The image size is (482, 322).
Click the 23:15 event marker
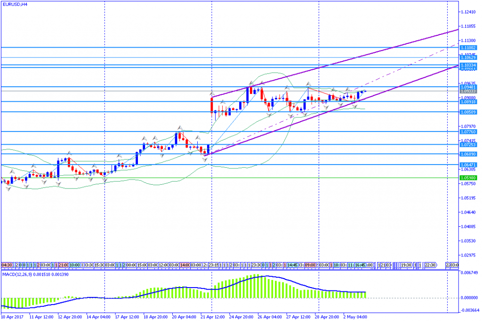pos(213,265)
